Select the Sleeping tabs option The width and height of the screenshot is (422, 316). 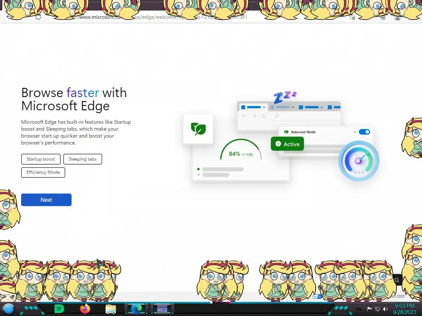(x=82, y=159)
